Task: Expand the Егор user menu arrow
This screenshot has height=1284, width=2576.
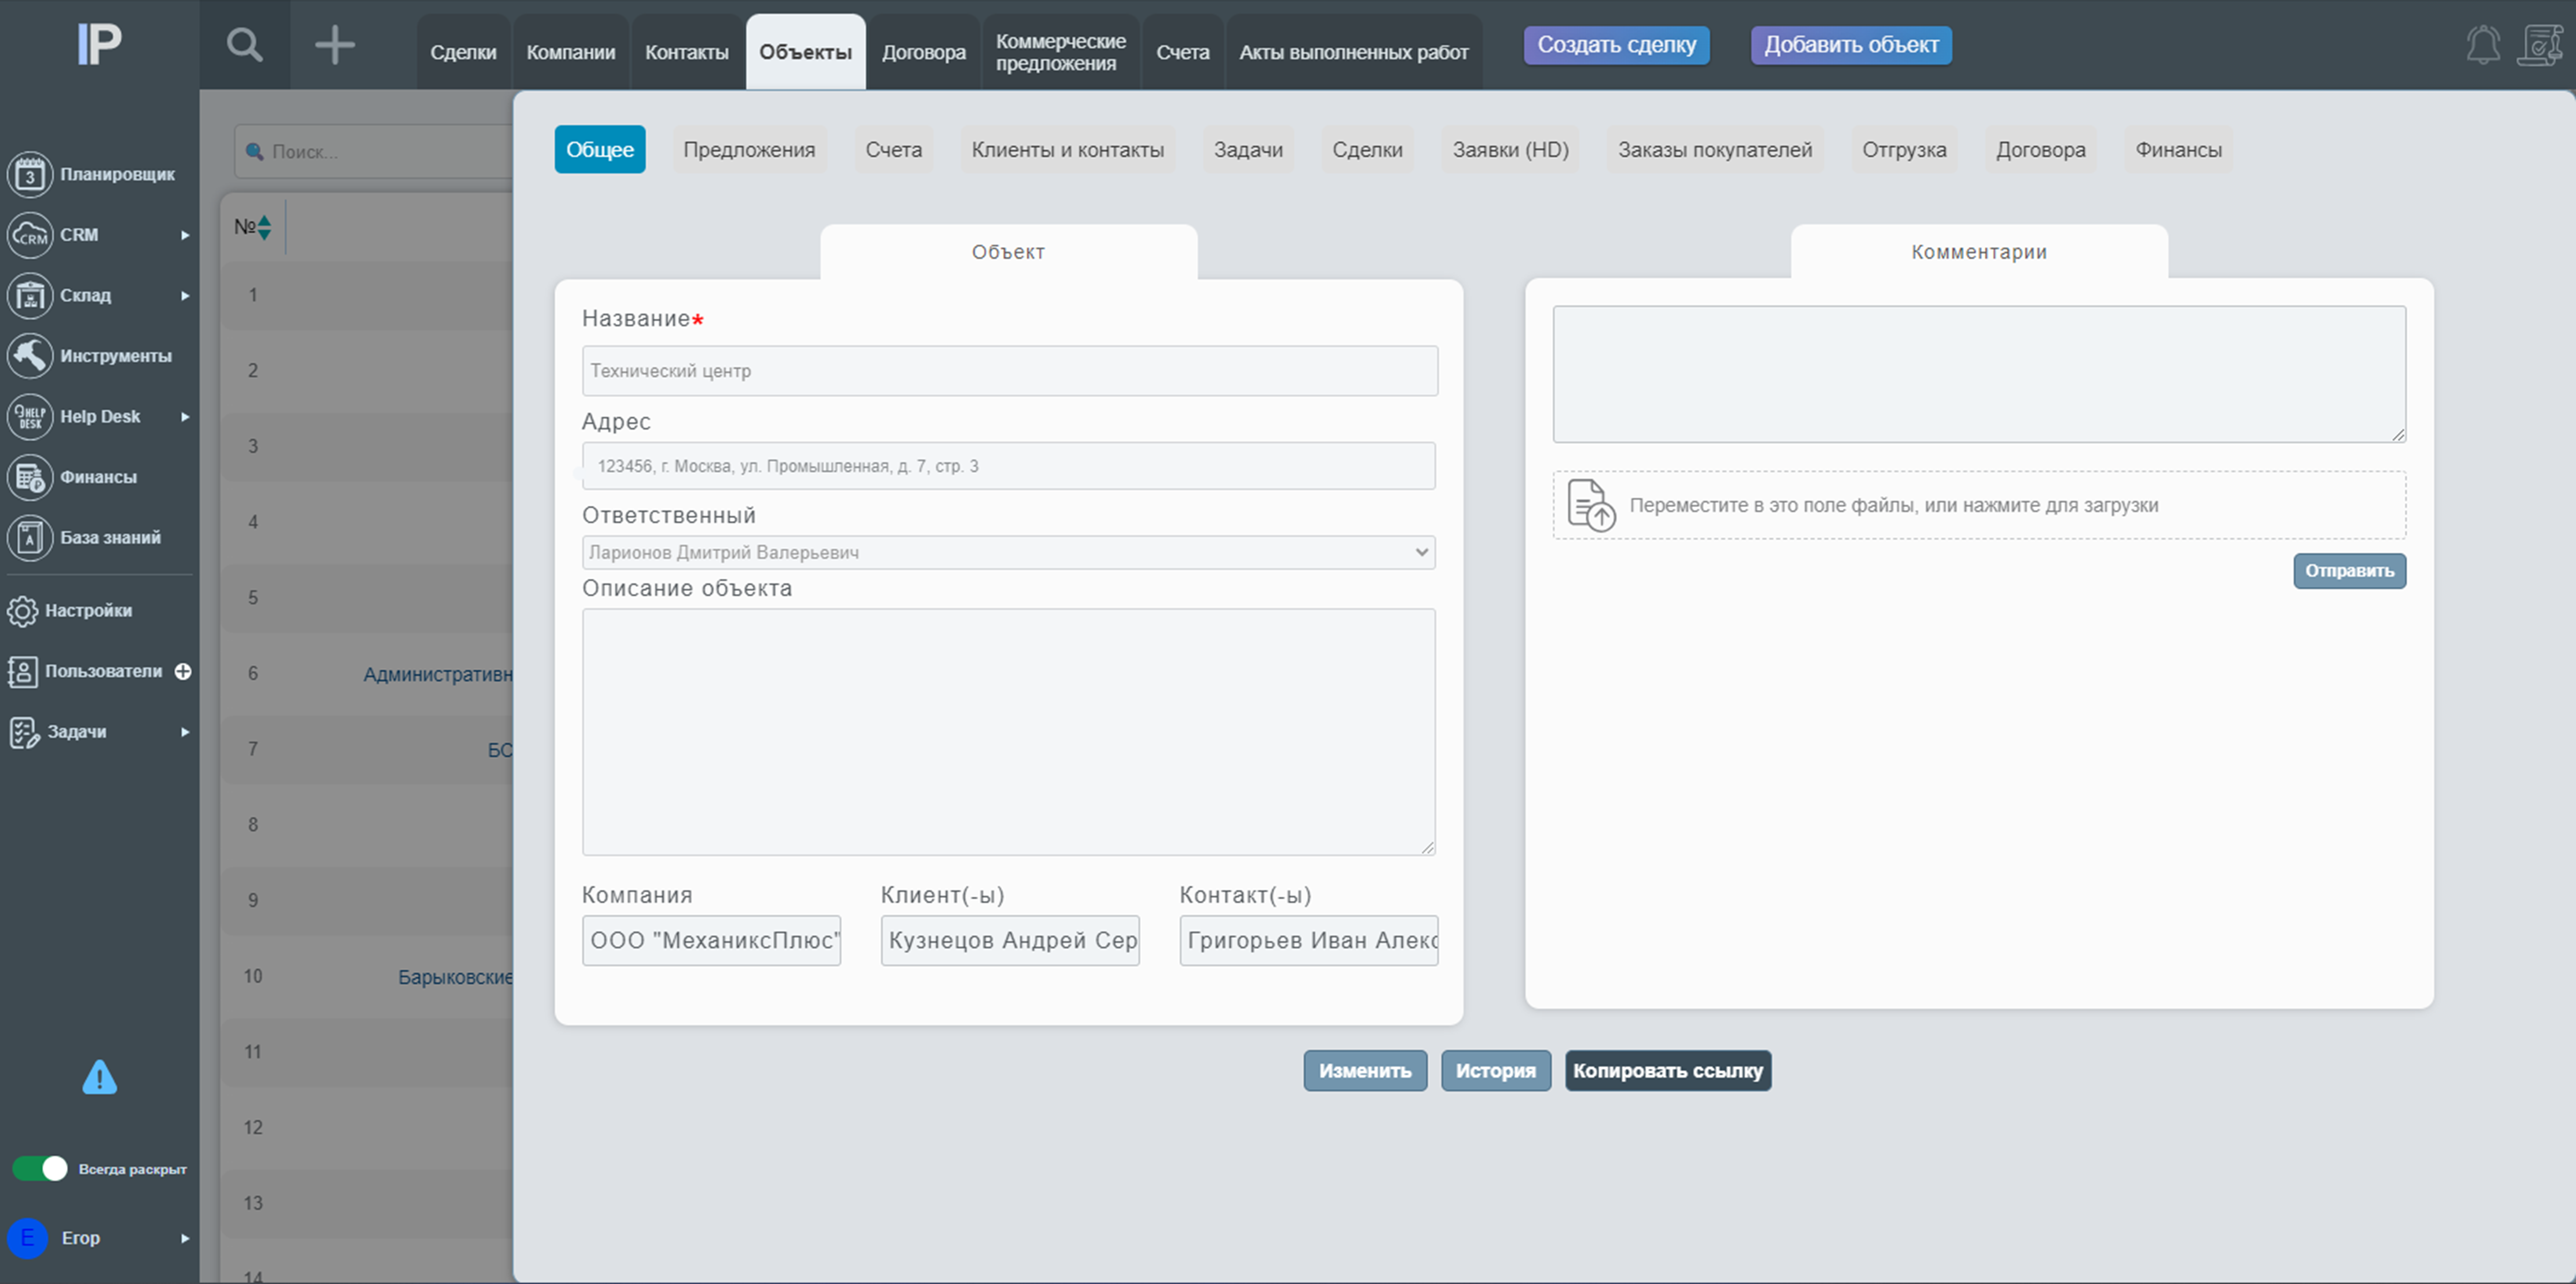Action: click(185, 1239)
